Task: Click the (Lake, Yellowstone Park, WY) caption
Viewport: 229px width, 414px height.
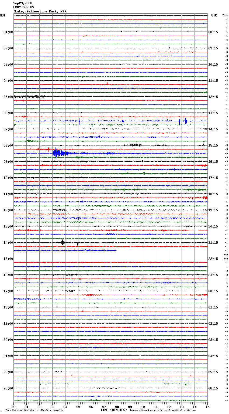Action: point(40,11)
